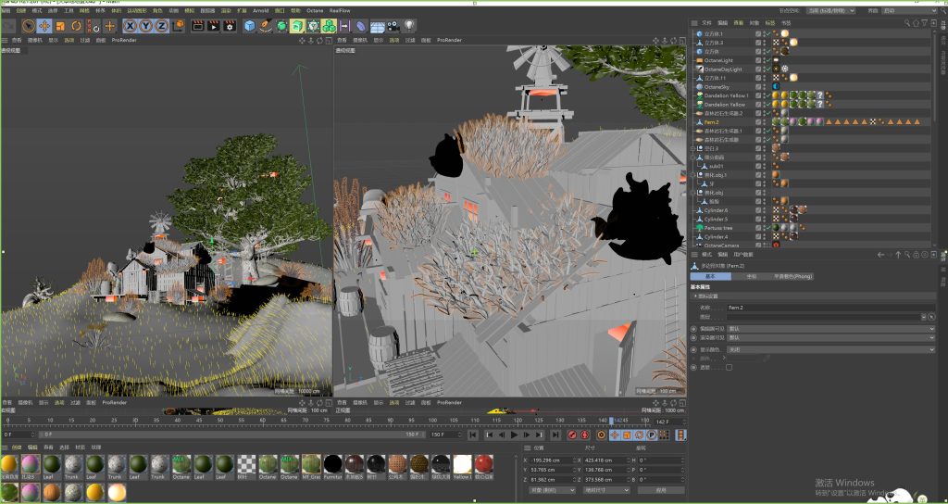Activate the Move tool
948x504 pixels.
point(44,26)
